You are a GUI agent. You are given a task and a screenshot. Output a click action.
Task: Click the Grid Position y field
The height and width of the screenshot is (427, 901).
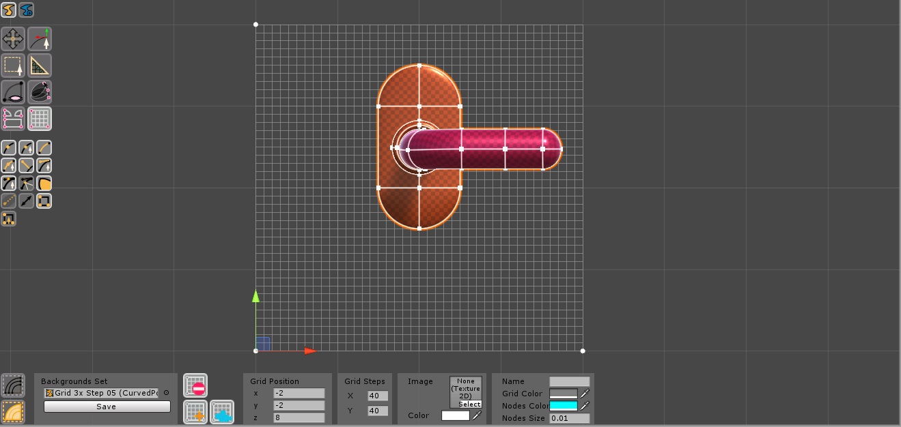(299, 406)
